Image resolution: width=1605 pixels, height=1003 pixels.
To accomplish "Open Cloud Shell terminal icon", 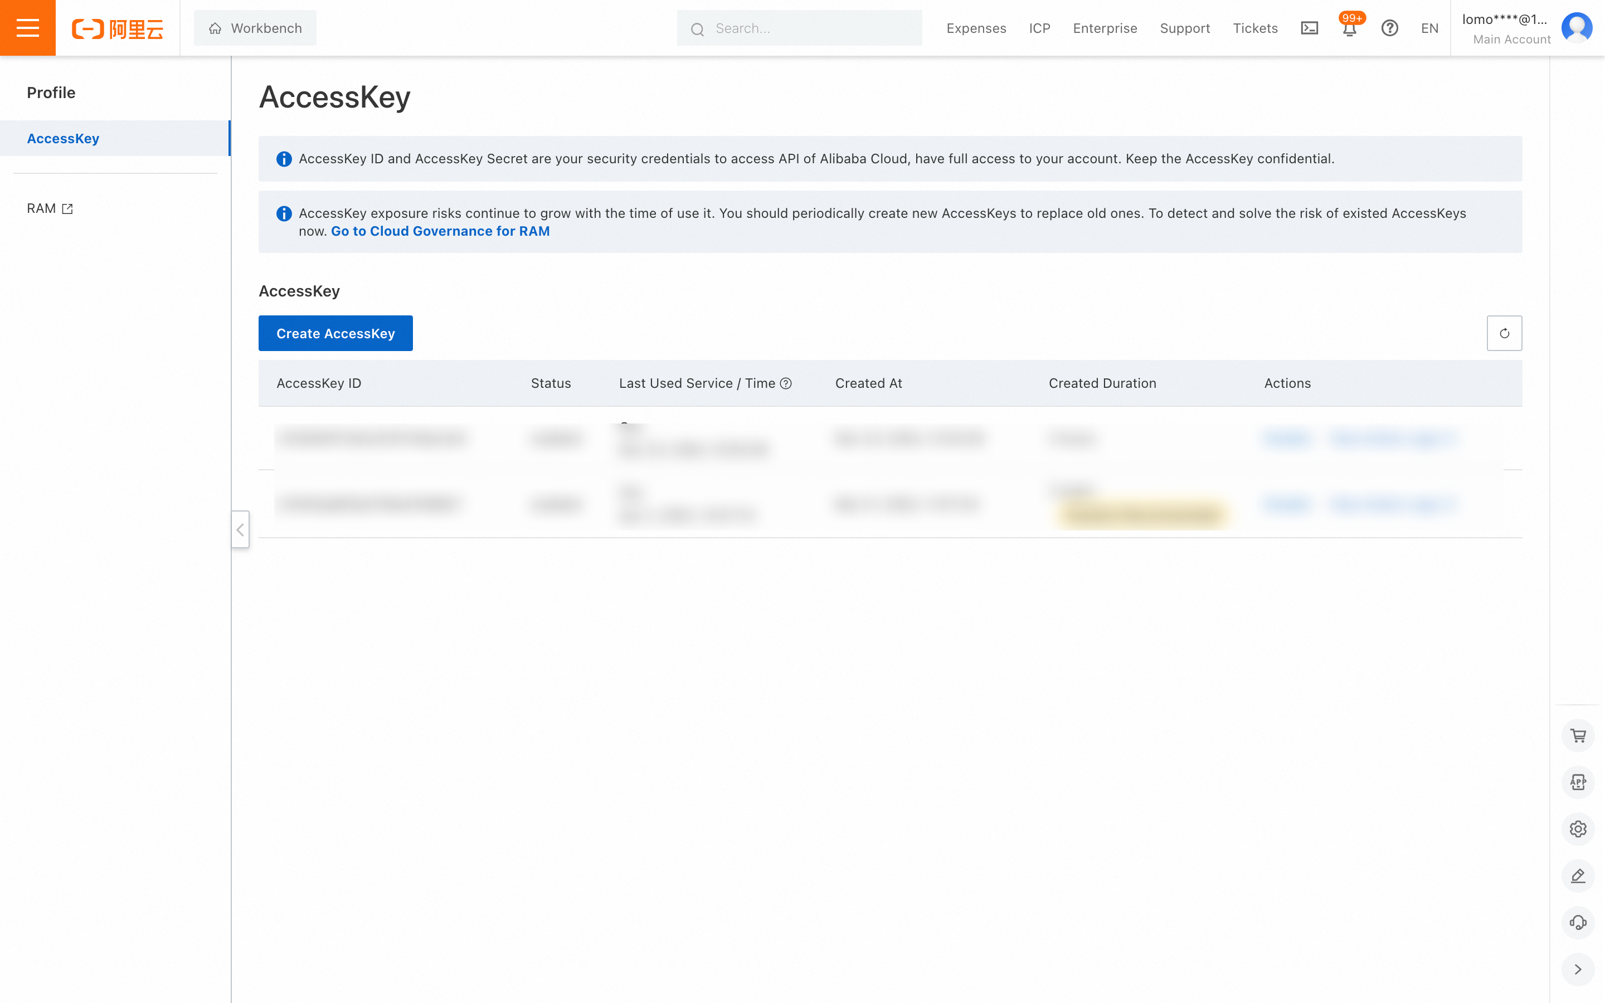I will point(1309,28).
